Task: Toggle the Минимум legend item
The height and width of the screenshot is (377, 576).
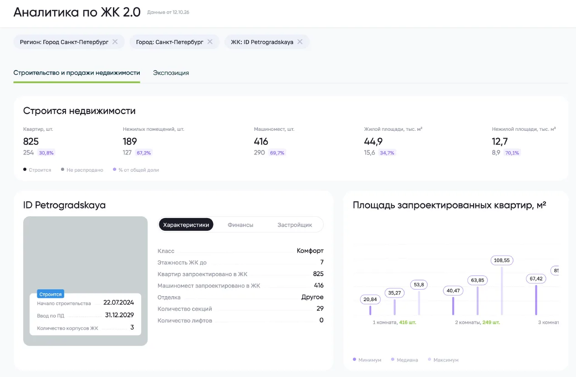Action: tap(367, 360)
